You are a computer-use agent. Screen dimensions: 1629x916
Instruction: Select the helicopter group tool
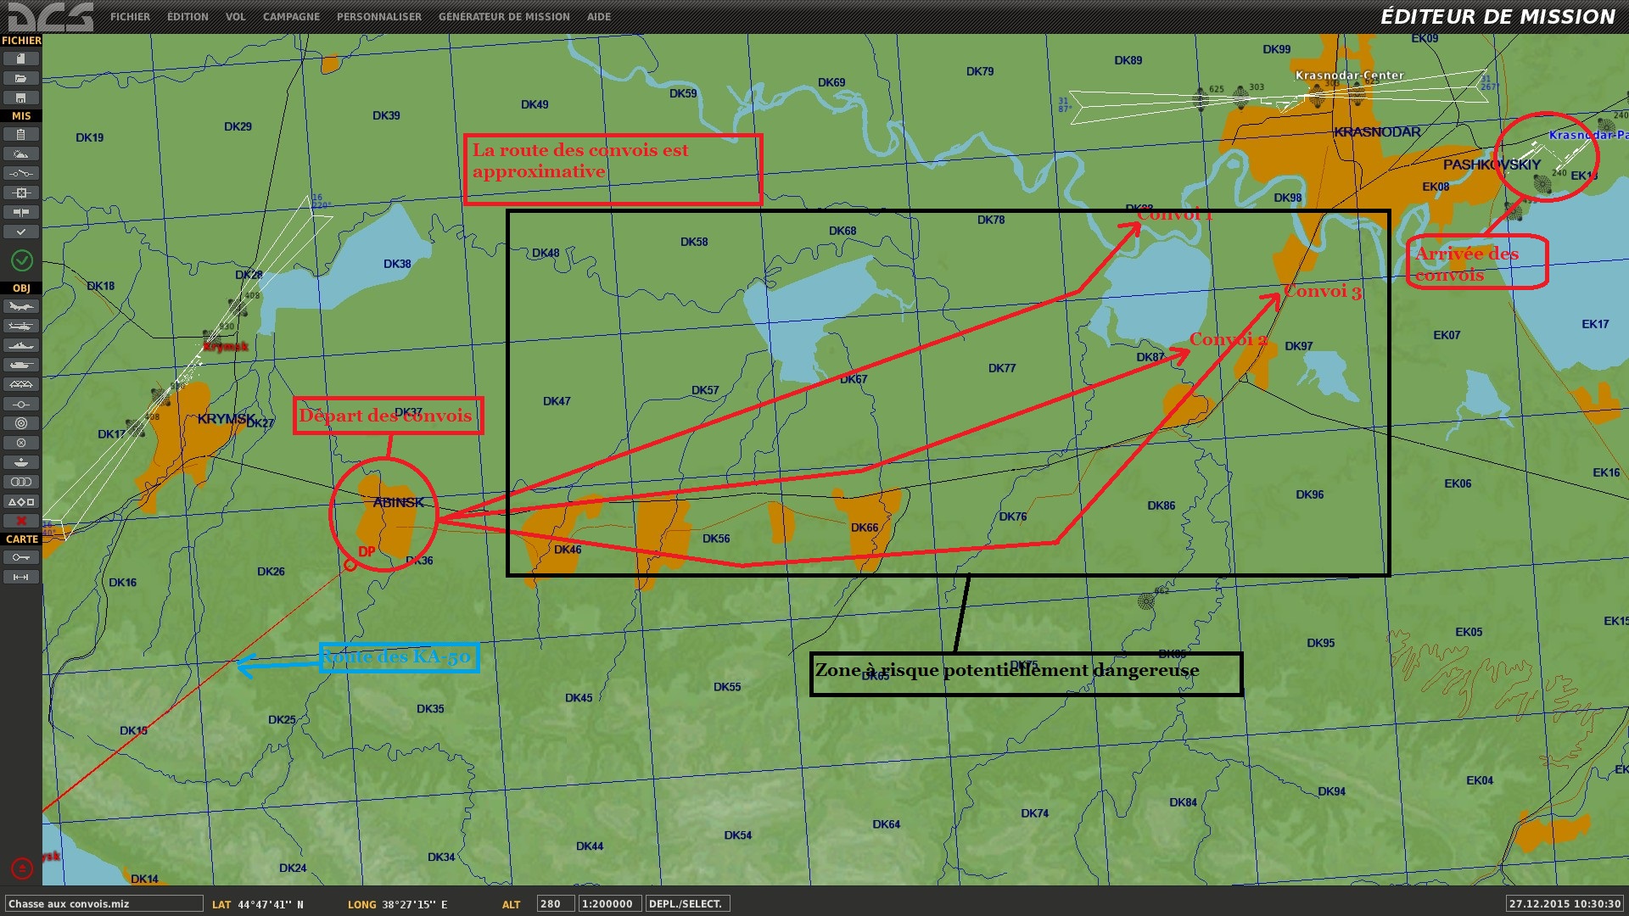pos(21,326)
